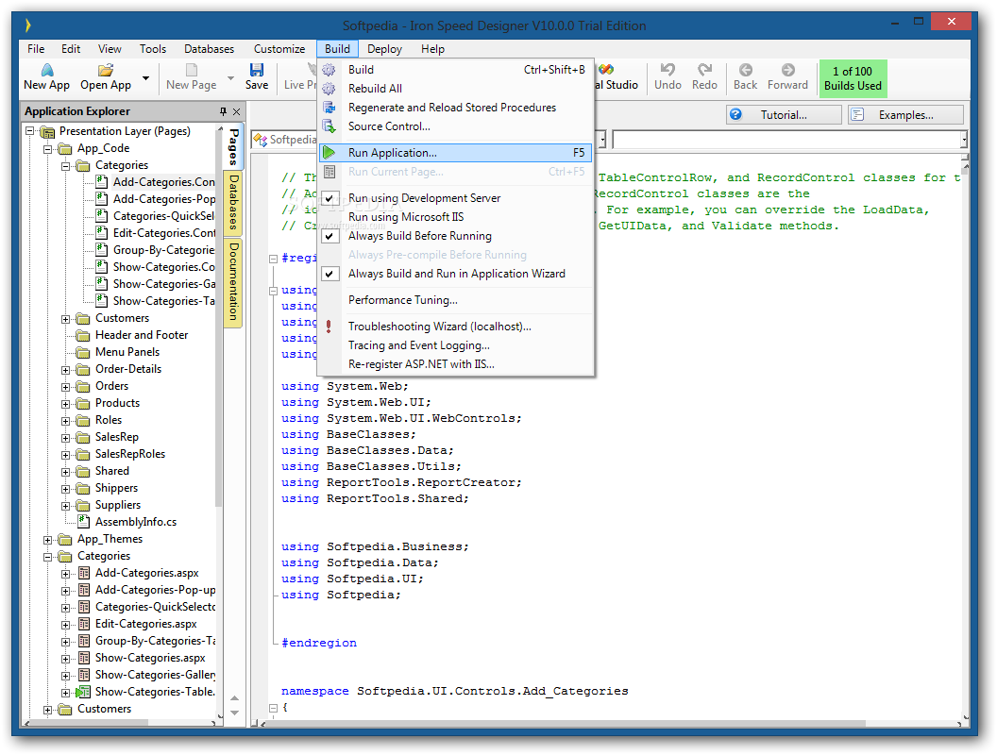Click the Show-Categories-Table page icon
The width and height of the screenshot is (997, 755).
[83, 692]
